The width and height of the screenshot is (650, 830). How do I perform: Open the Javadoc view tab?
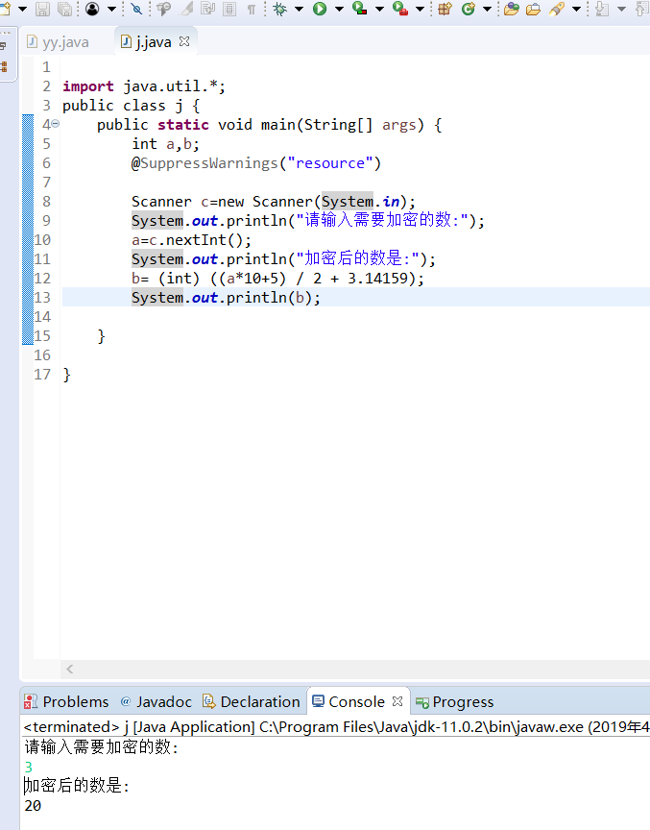tap(156, 701)
